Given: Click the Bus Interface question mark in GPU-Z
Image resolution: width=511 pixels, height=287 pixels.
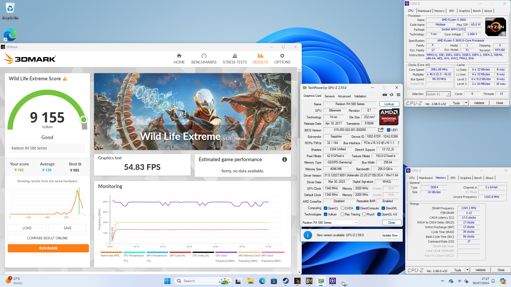Looking at the screenshot, I should coord(398,143).
